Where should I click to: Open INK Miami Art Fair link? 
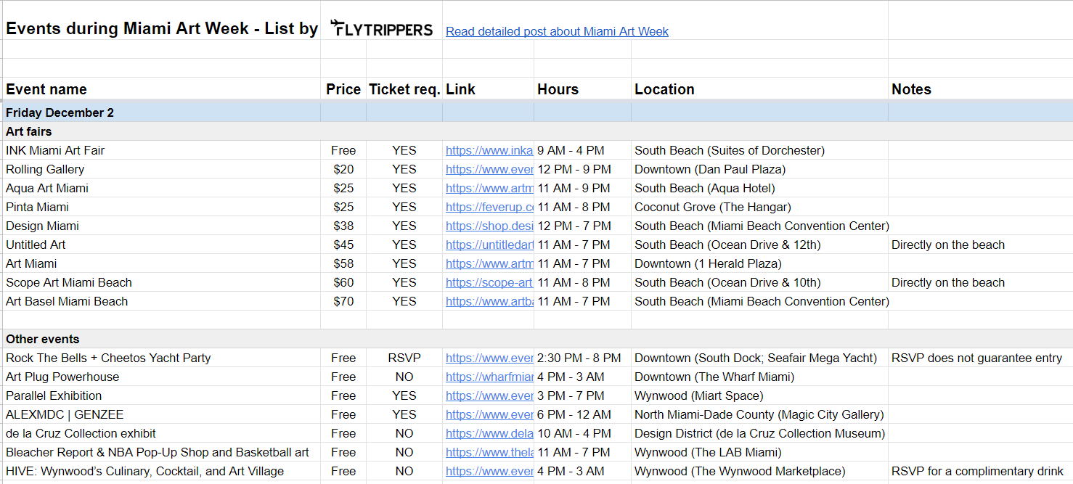pyautogui.click(x=489, y=150)
